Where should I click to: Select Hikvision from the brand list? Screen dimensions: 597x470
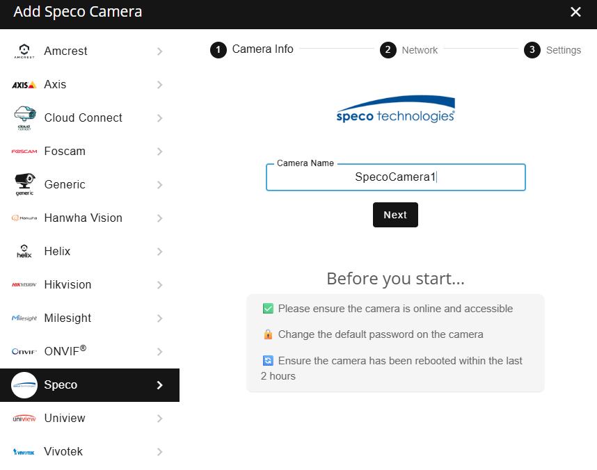pos(90,284)
